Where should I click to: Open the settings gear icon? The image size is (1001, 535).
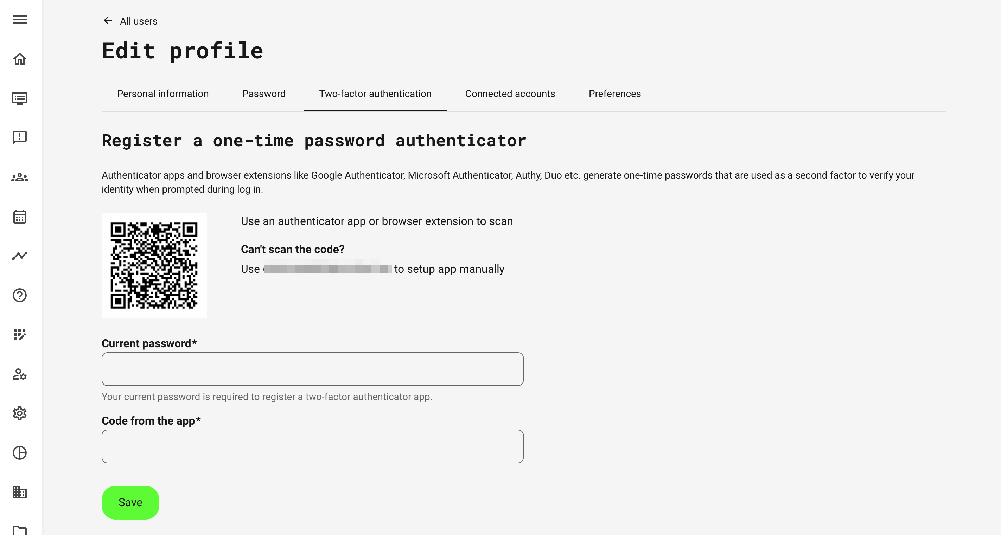19,413
